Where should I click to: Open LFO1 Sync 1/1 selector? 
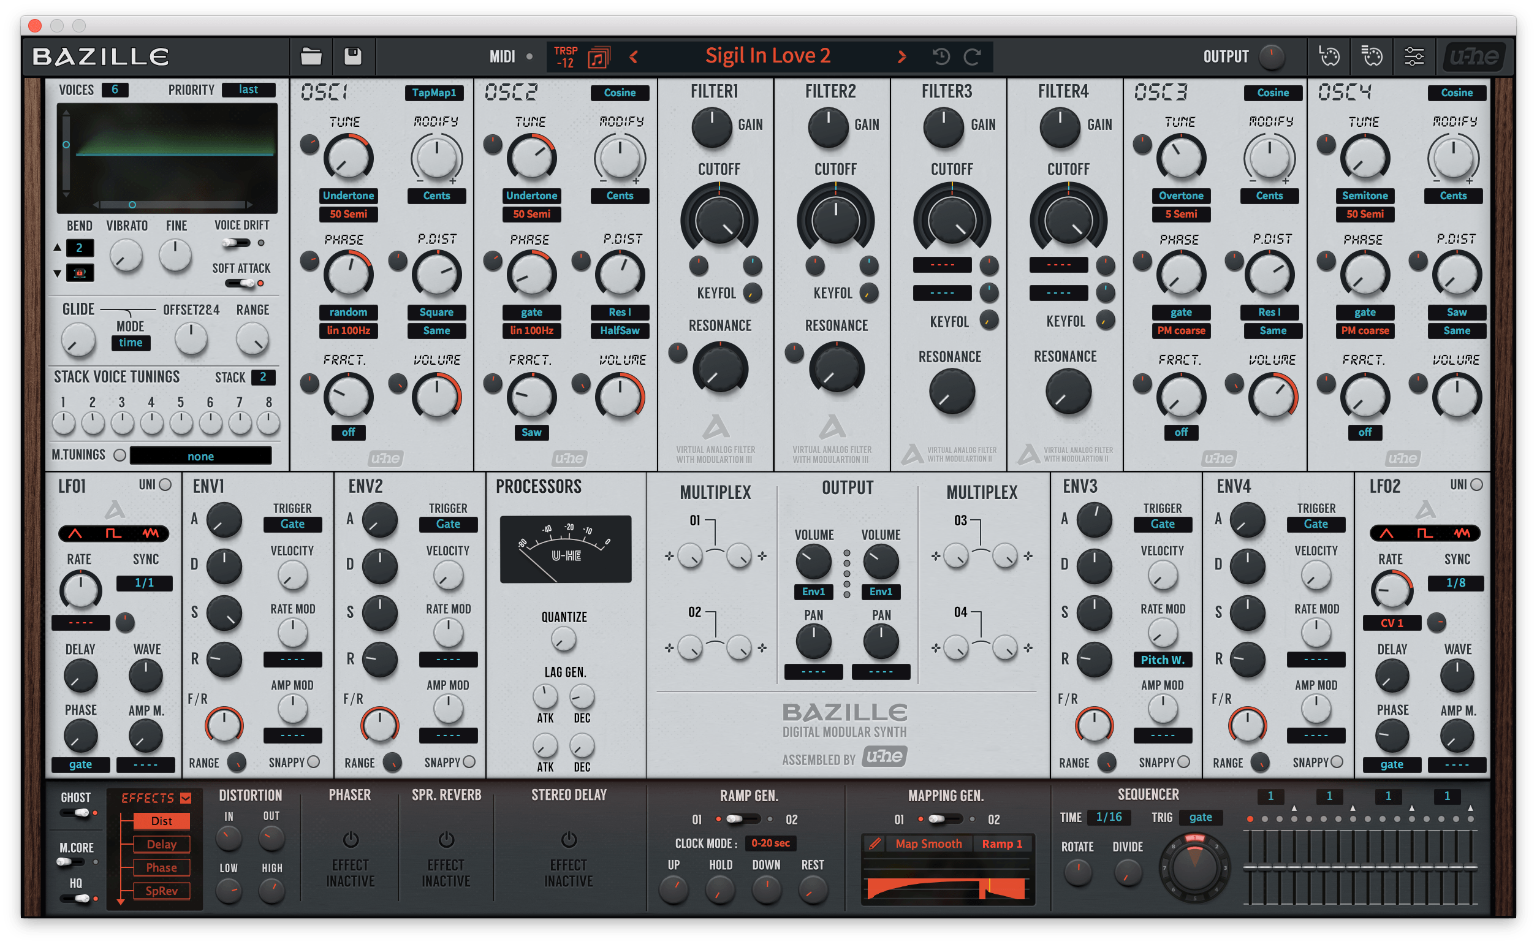[x=144, y=582]
